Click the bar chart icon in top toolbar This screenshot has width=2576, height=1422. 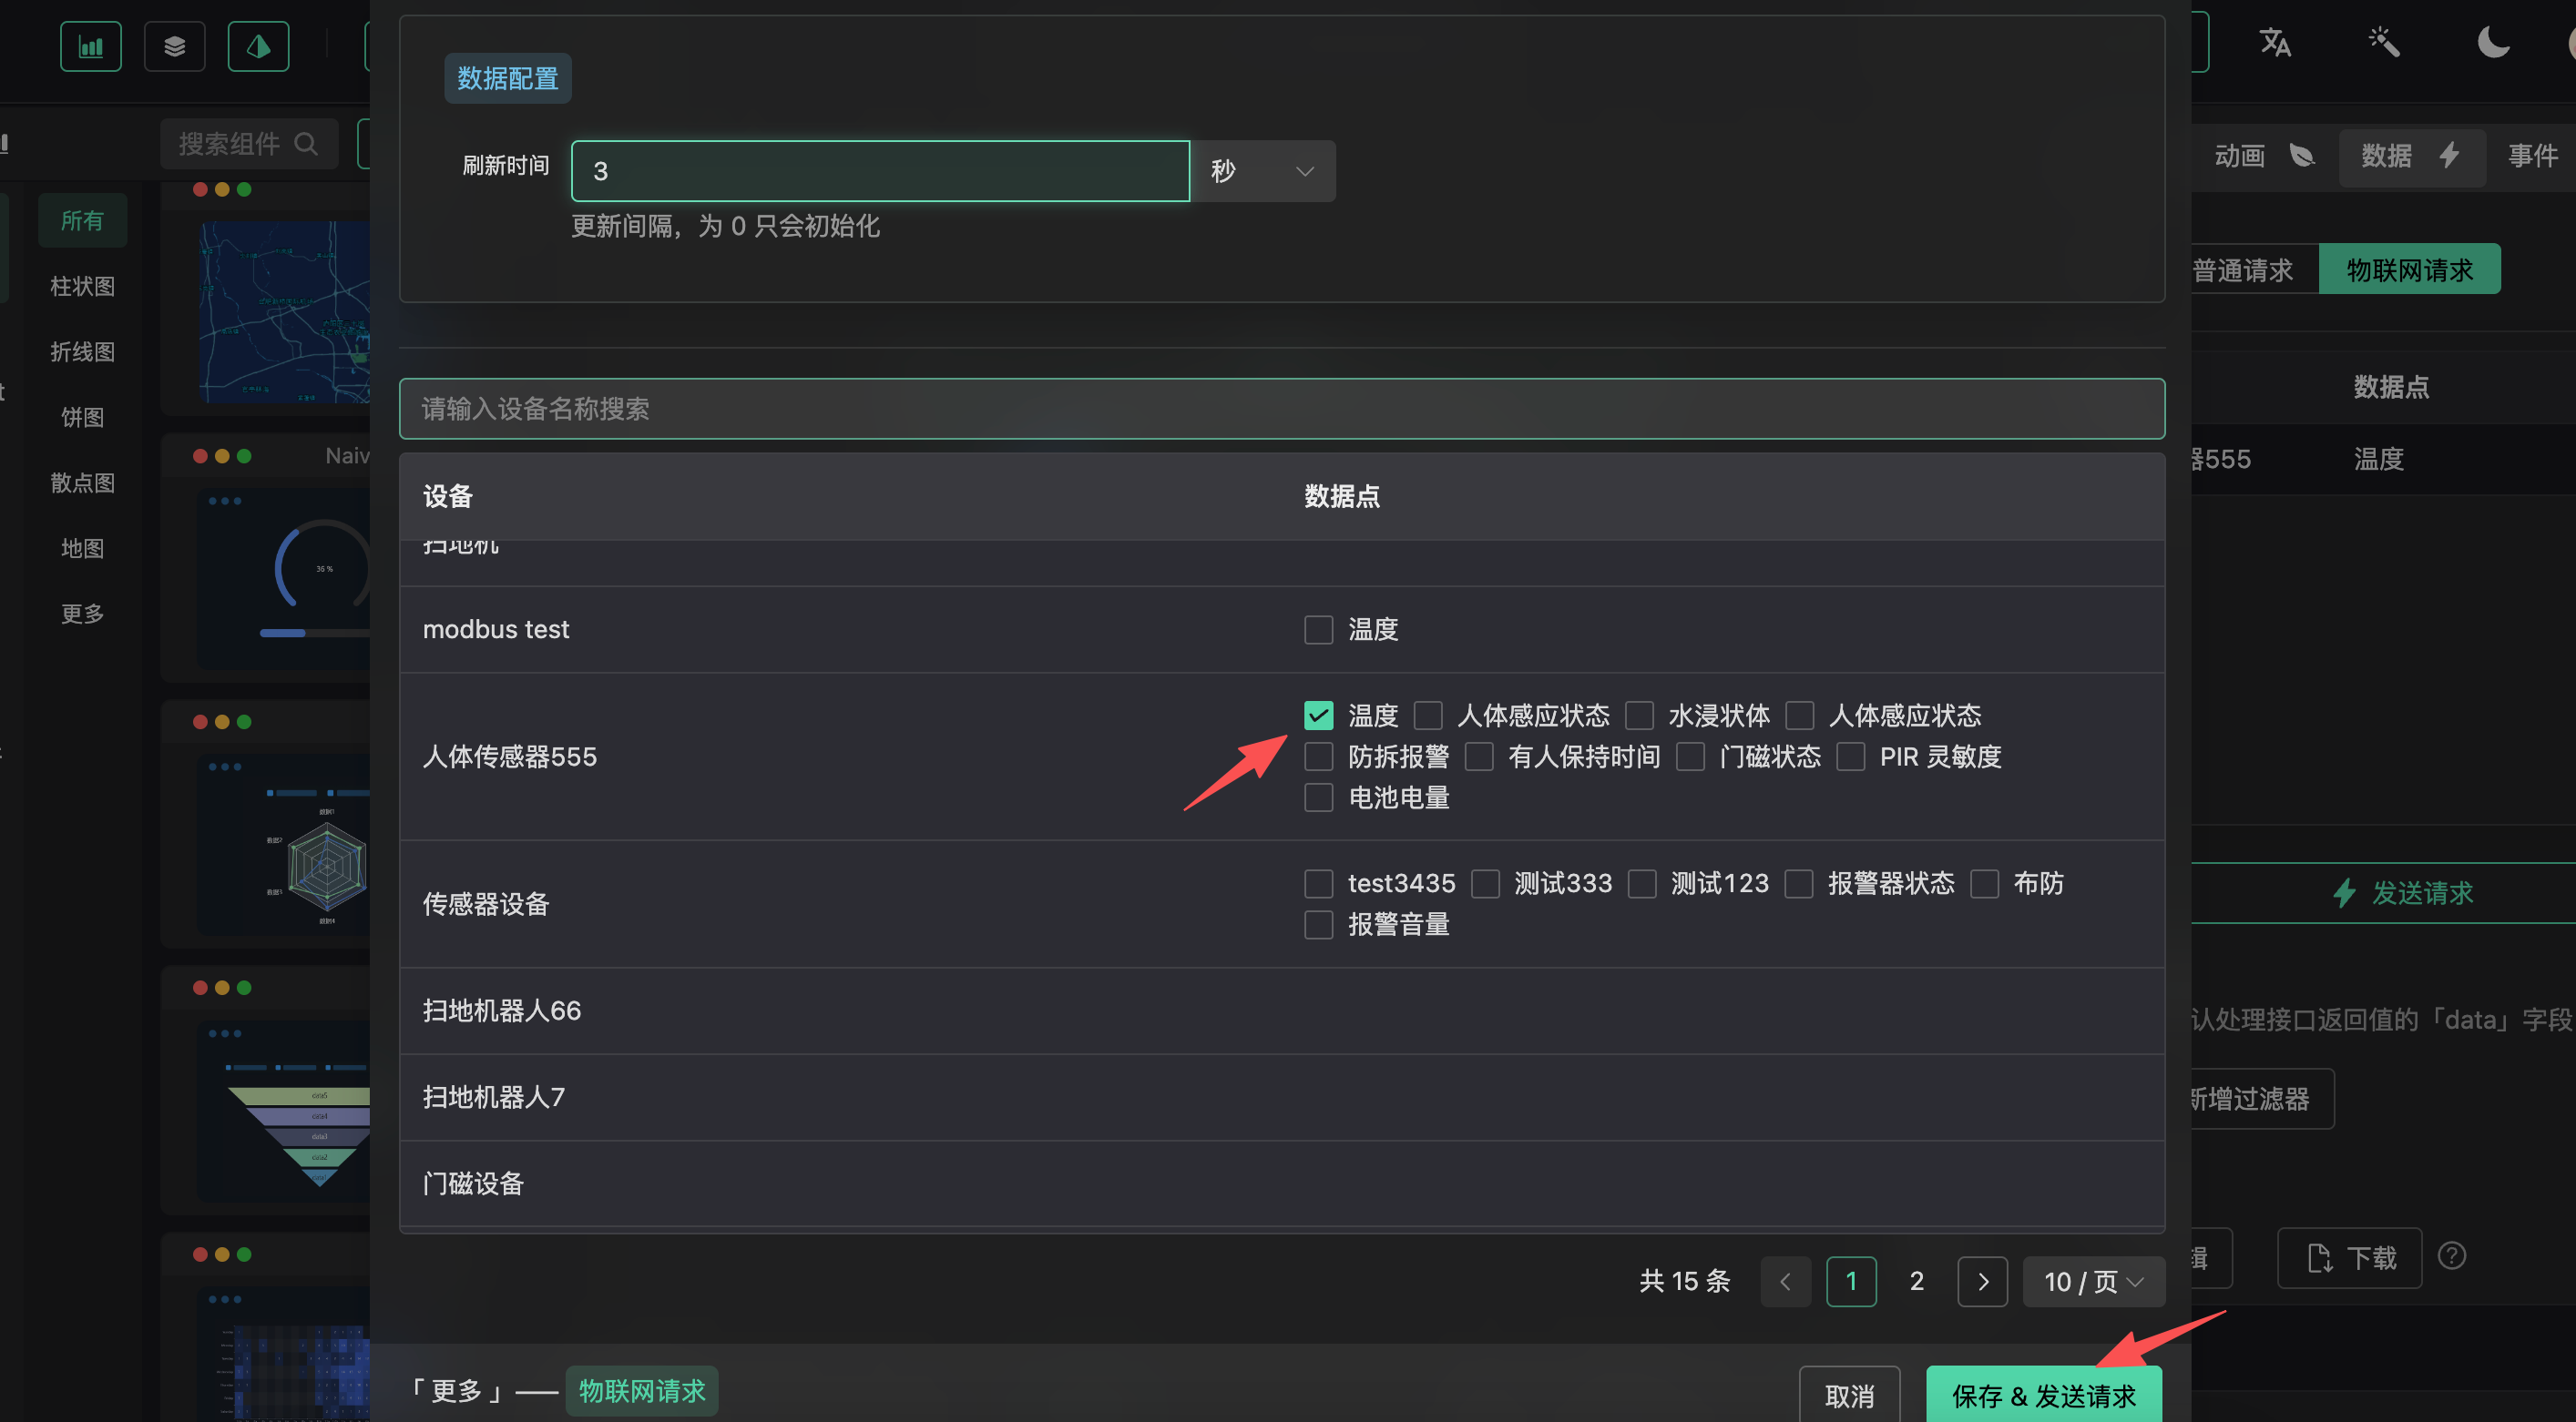click(x=91, y=47)
